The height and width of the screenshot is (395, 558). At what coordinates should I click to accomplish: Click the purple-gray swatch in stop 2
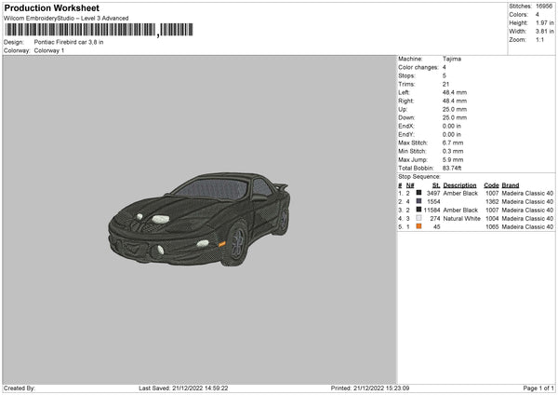click(419, 201)
